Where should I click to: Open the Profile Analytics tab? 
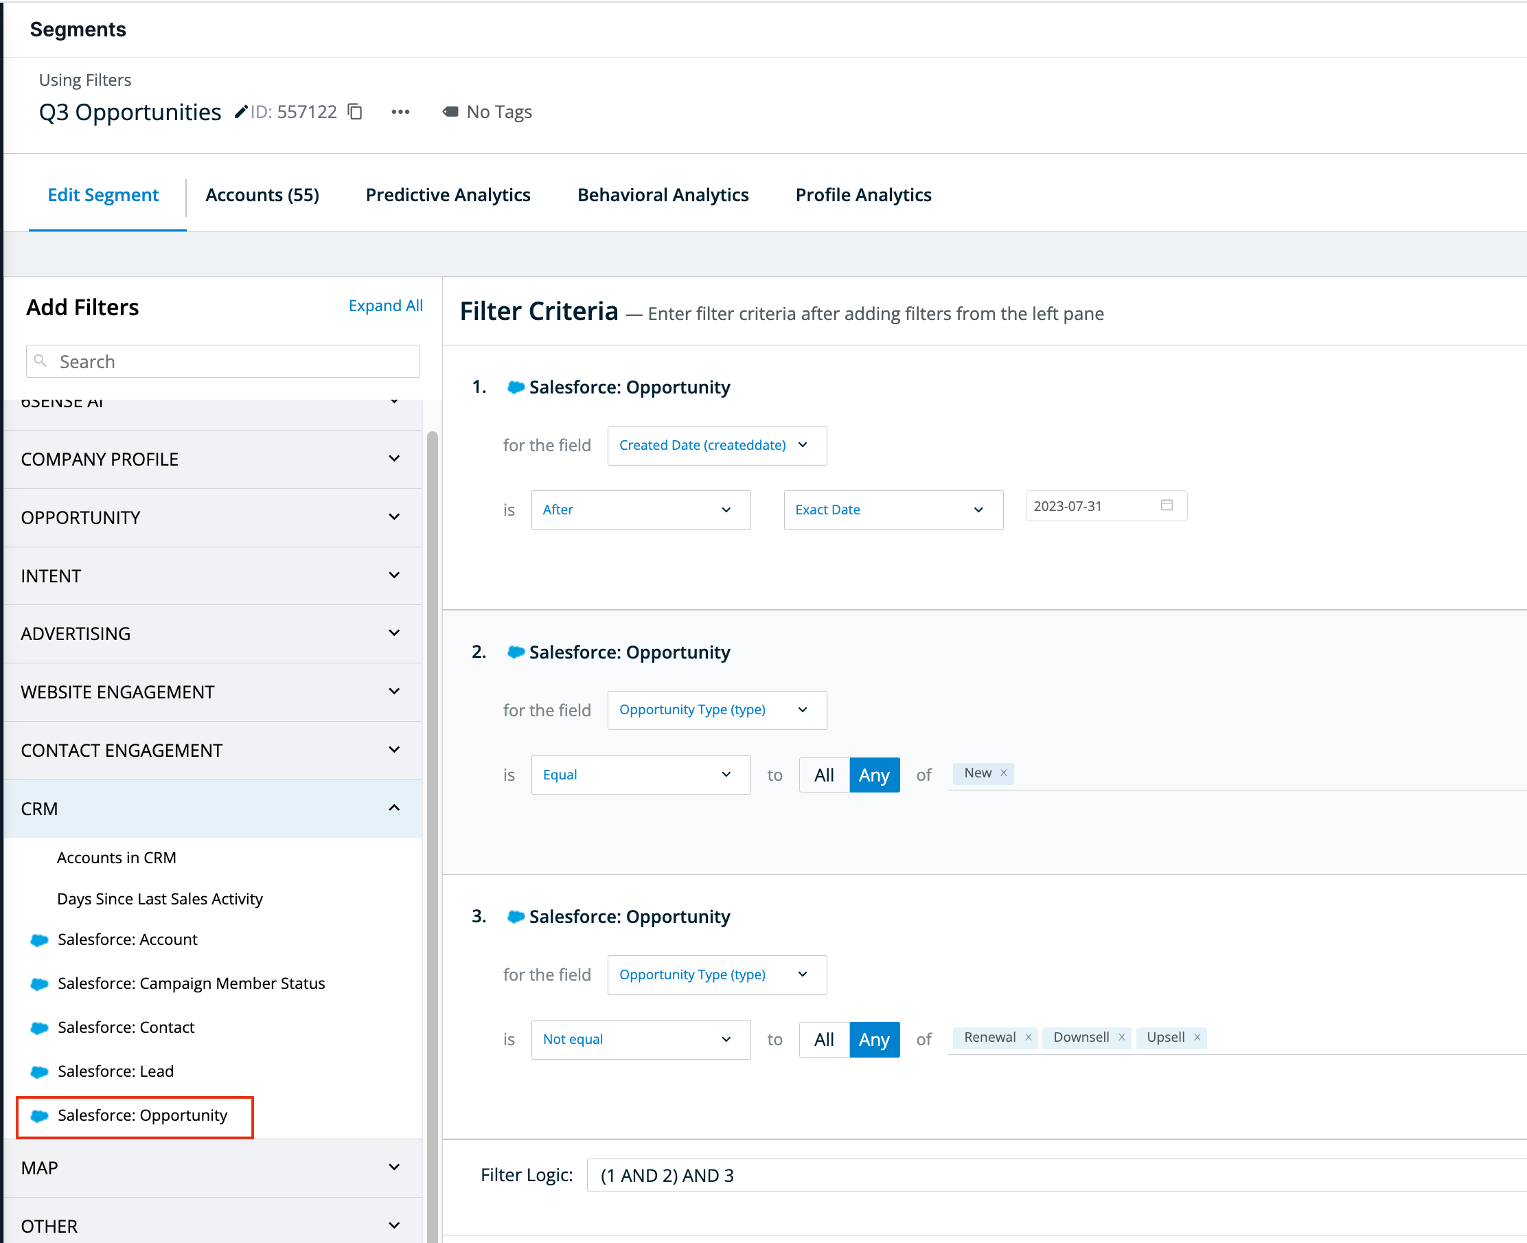[x=863, y=195]
